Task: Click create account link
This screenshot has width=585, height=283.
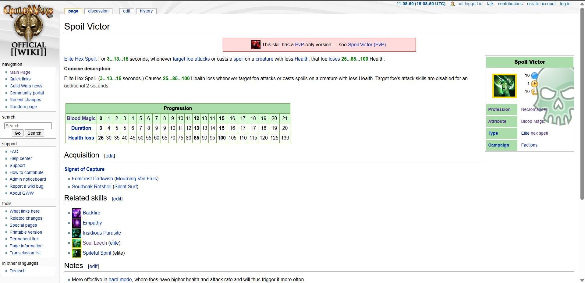Action: 541,4
